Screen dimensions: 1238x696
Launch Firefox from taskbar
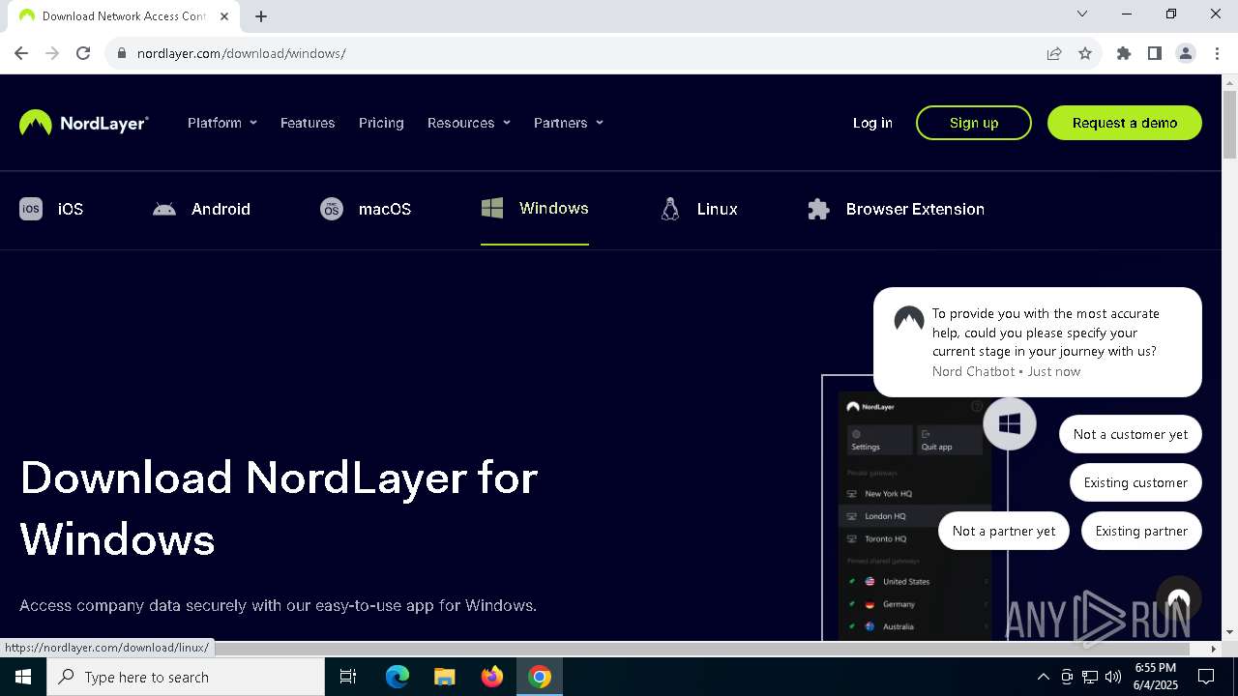pos(492,677)
